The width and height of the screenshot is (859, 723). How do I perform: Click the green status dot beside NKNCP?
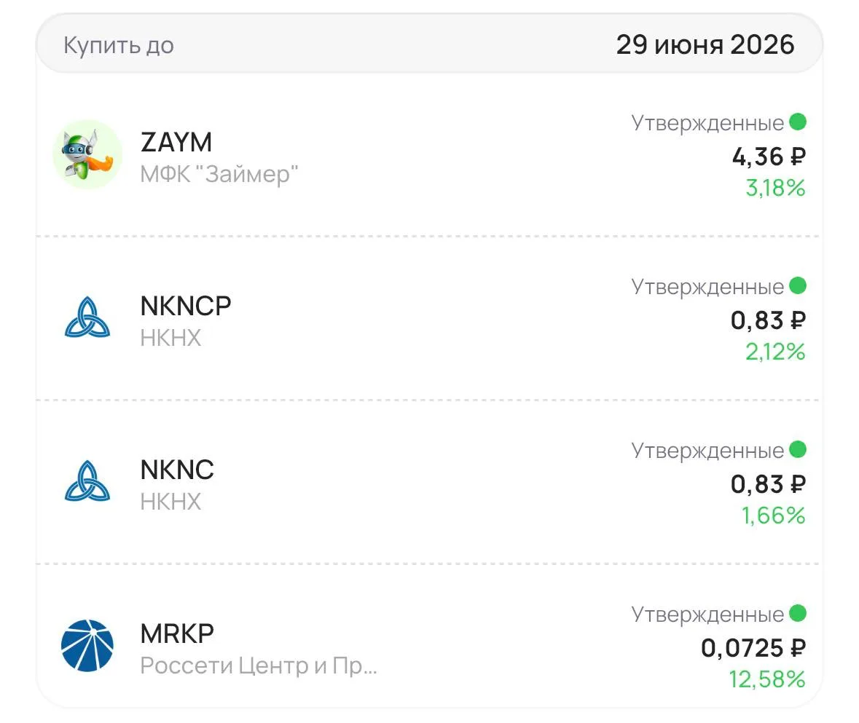click(x=798, y=285)
